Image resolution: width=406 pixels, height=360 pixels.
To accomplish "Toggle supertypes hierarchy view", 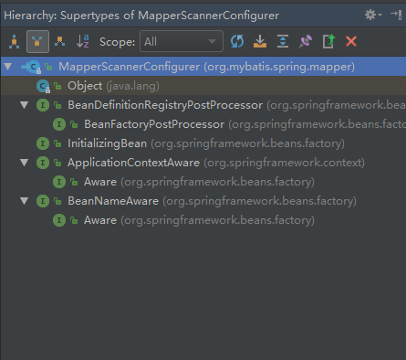I will tap(37, 41).
